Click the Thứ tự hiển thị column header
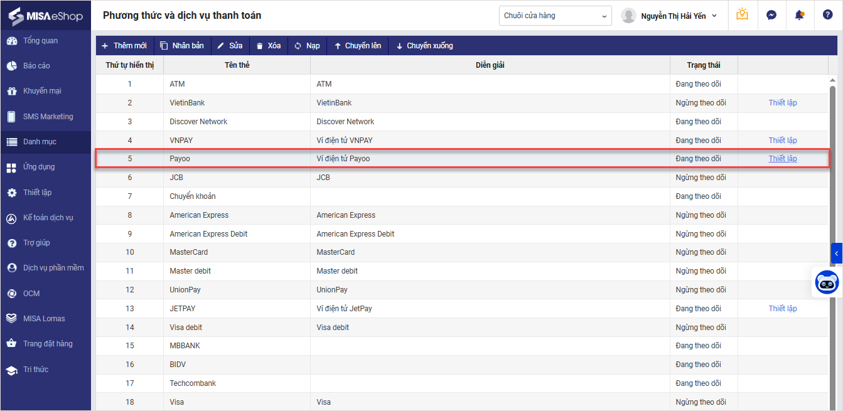843x411 pixels. point(130,65)
